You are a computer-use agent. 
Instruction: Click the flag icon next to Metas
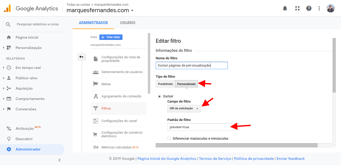(96, 84)
